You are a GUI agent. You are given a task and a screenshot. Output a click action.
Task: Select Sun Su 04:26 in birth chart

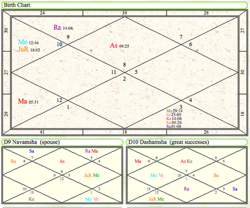(x=173, y=122)
